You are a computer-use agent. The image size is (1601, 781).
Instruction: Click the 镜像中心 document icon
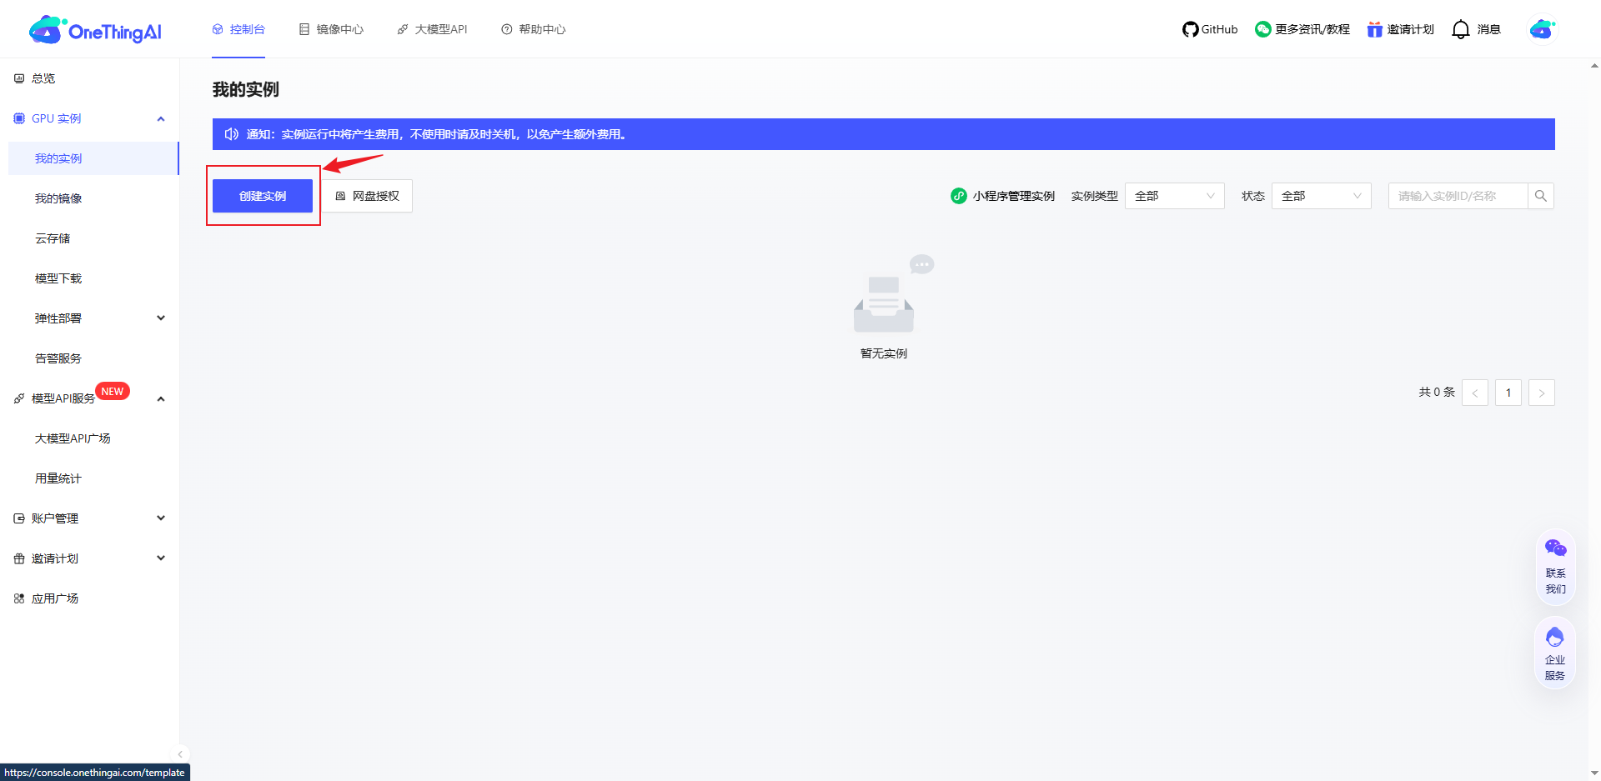[304, 29]
